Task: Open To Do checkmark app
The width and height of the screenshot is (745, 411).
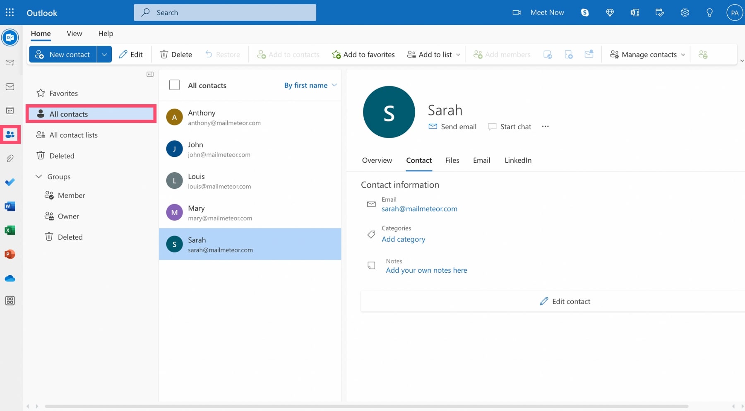Action: coord(10,182)
